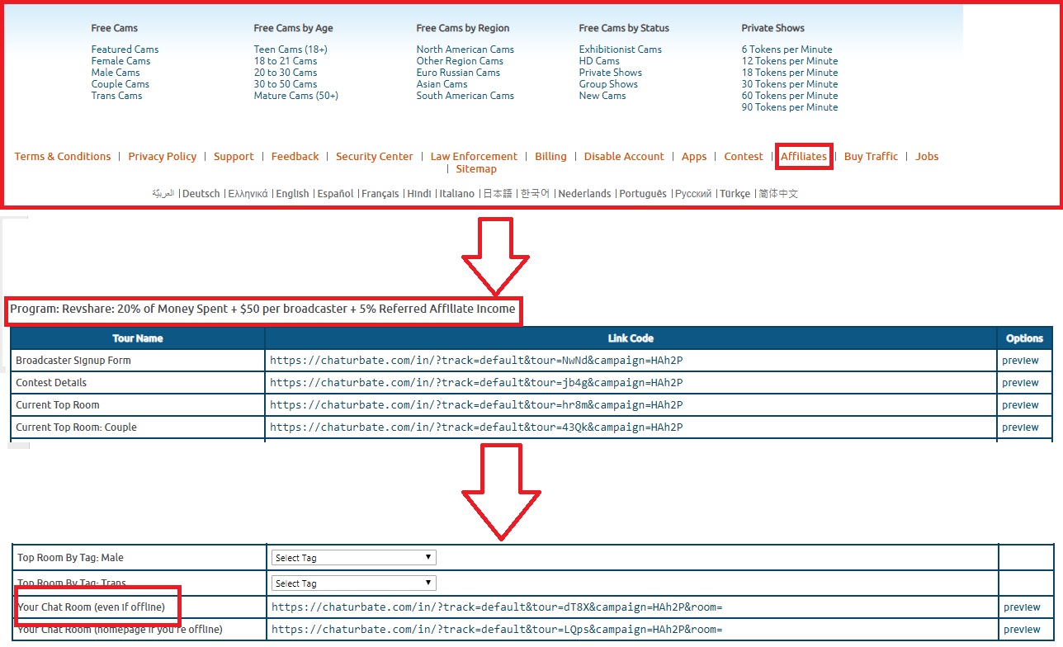The image size is (1063, 647).
Task: Open the Affiliates footer link
Action: pos(803,156)
